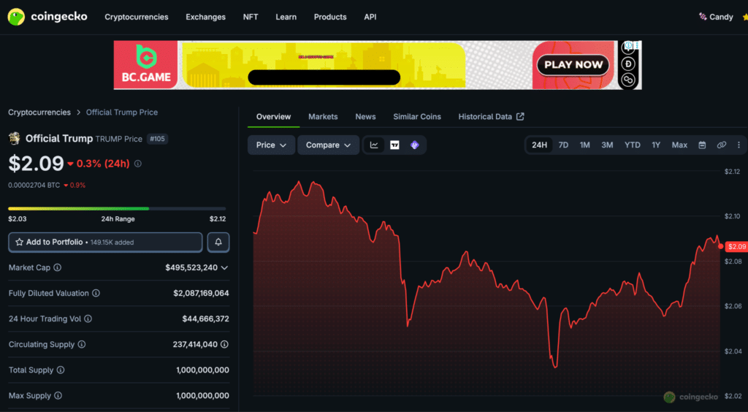
Task: Click the purple diamond chart icon
Action: [415, 145]
